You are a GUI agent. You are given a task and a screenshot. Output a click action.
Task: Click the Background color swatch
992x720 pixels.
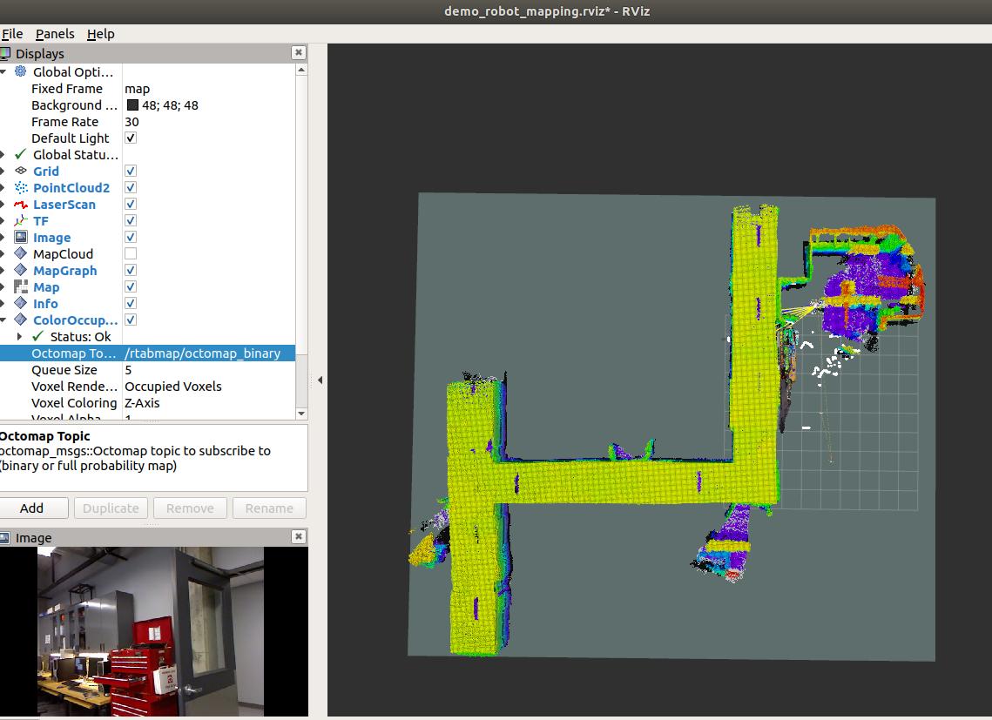132,105
